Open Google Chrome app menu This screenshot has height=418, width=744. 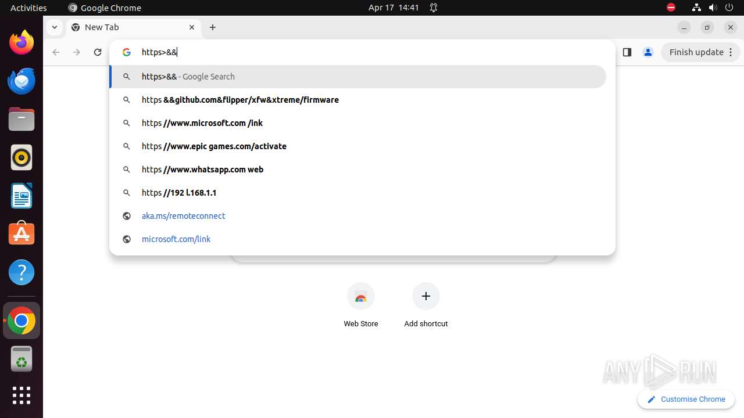coord(105,8)
